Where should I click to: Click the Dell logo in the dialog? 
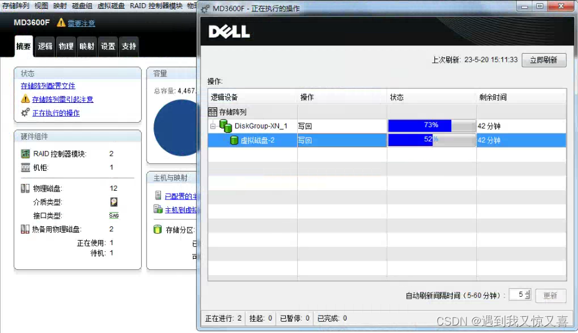tap(229, 32)
